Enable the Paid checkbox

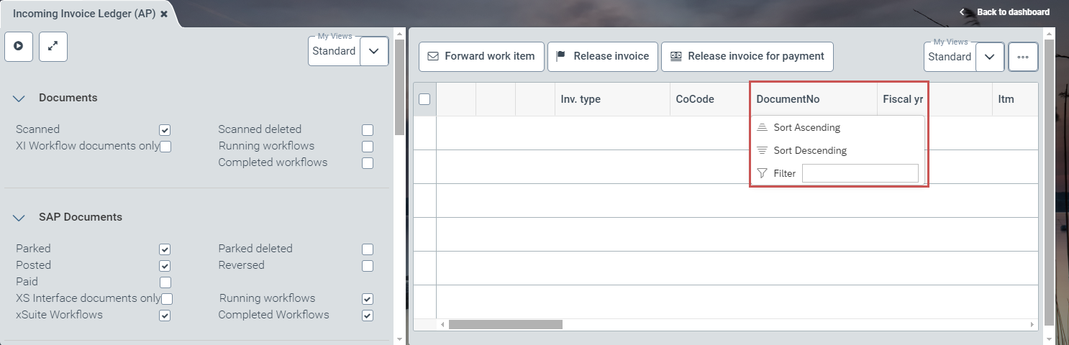(x=165, y=282)
